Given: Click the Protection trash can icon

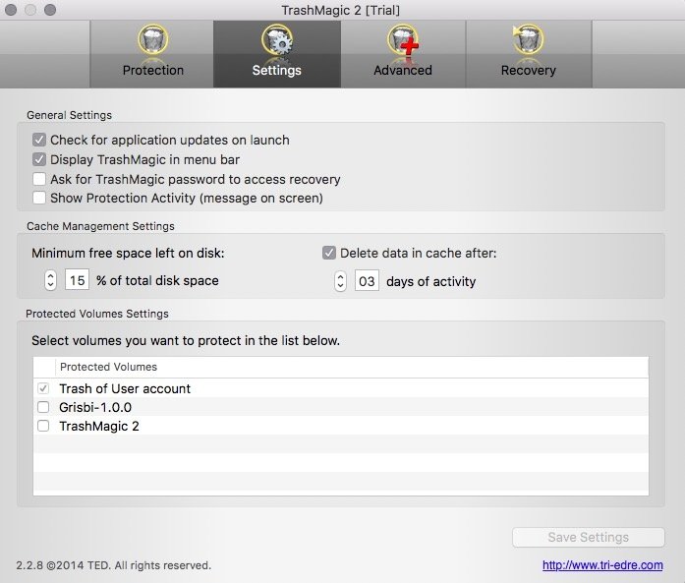Looking at the screenshot, I should 153,39.
